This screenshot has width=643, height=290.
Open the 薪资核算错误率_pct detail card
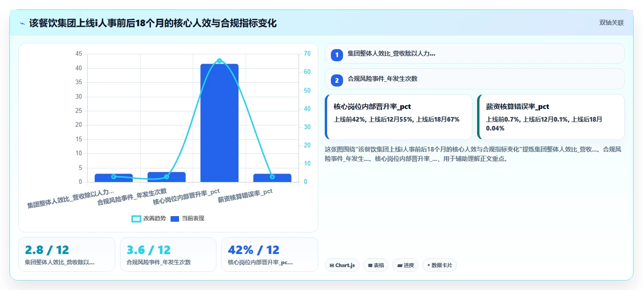pos(551,117)
